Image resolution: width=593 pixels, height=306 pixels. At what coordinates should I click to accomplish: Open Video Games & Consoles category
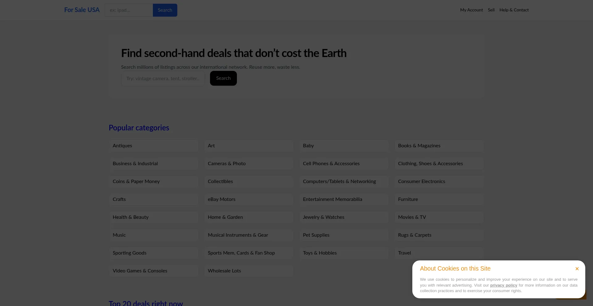coord(154,271)
